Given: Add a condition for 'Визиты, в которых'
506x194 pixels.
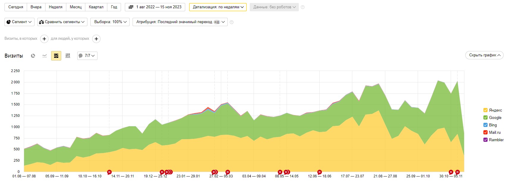Looking at the screenshot, I should [x=44, y=39].
